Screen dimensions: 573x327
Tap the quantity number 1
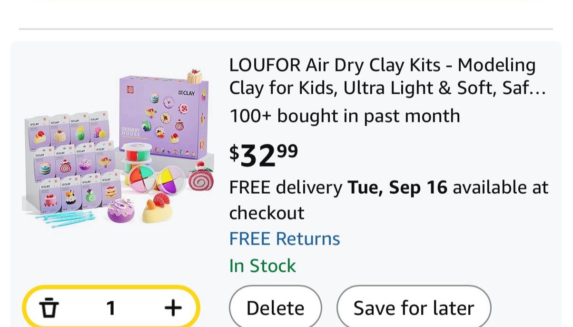pyautogui.click(x=111, y=308)
